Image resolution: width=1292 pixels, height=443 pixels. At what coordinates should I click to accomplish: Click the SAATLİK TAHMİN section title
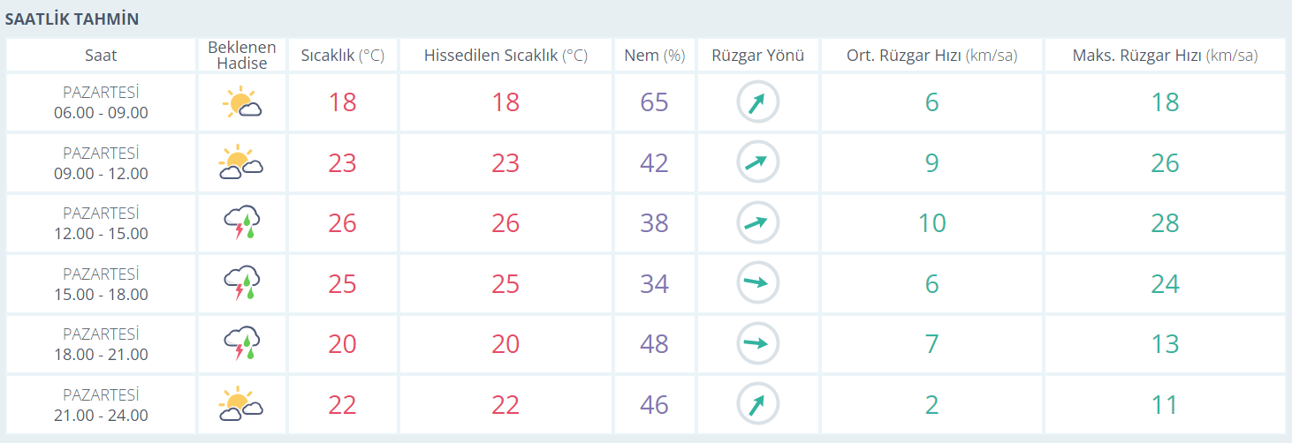point(72,19)
